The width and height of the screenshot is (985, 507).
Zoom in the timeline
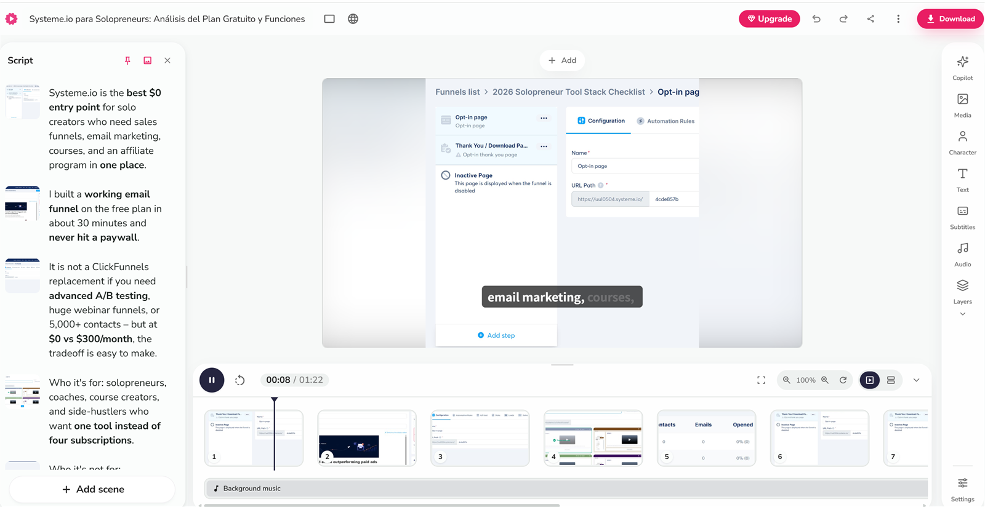click(825, 380)
